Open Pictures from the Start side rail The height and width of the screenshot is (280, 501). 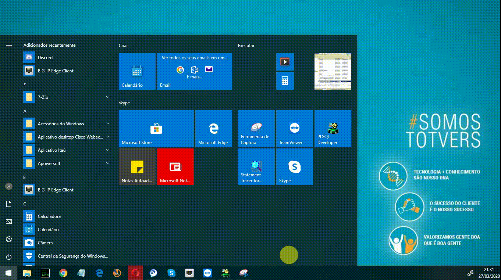(9, 222)
